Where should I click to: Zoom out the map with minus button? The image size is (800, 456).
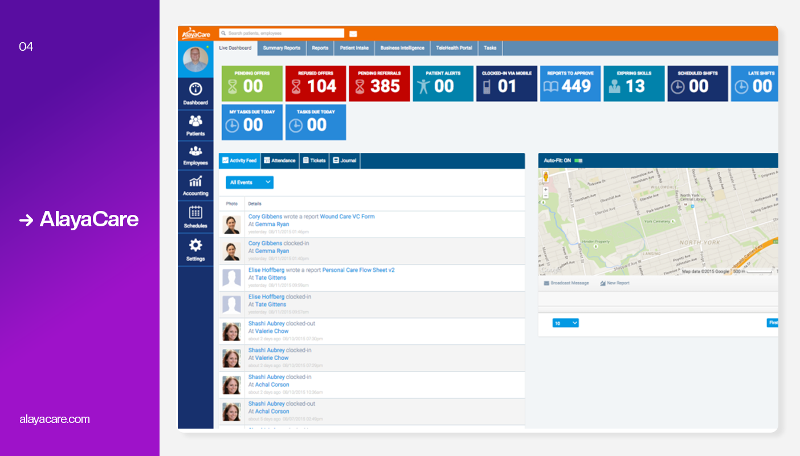click(545, 196)
